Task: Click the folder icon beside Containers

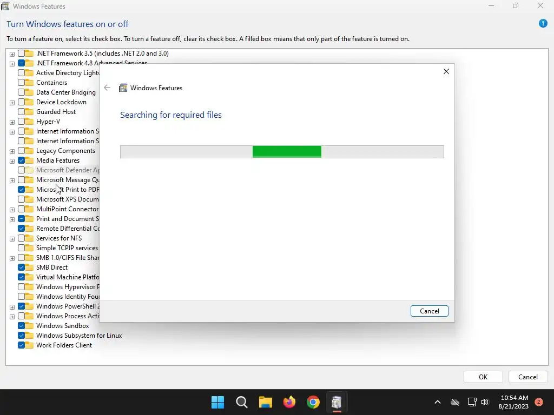Action: tap(29, 83)
